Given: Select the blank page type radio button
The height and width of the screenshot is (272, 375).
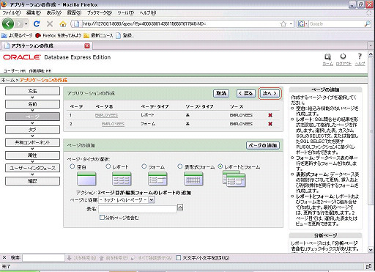Looking at the screenshot, I should click(x=72, y=166).
